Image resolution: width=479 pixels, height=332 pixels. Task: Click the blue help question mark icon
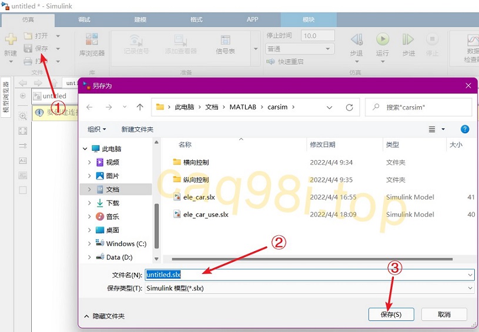[x=465, y=129]
